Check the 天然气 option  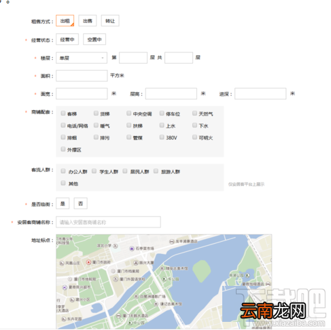tap(194, 113)
